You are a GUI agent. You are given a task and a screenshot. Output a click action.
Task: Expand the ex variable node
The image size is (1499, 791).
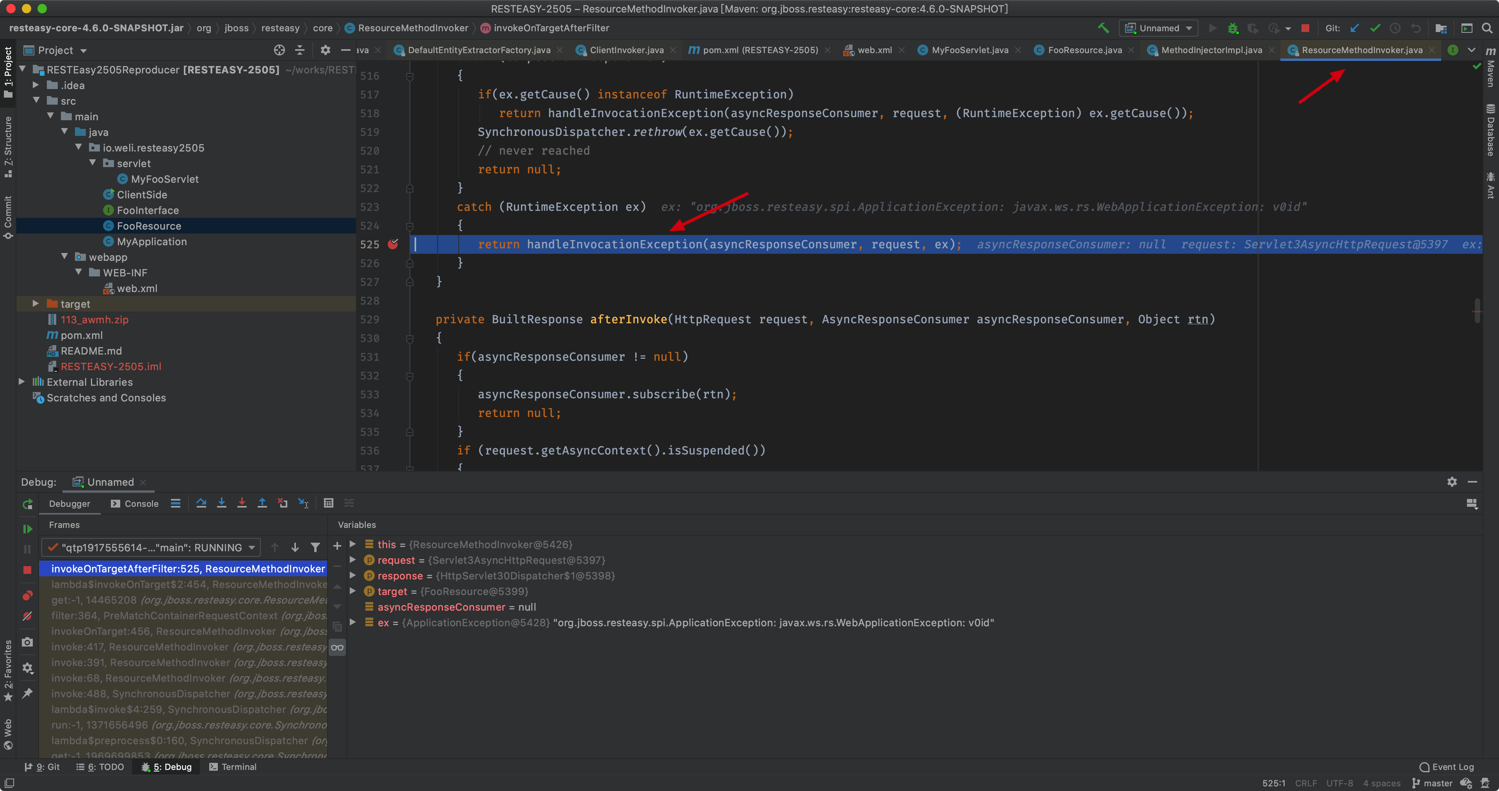352,622
